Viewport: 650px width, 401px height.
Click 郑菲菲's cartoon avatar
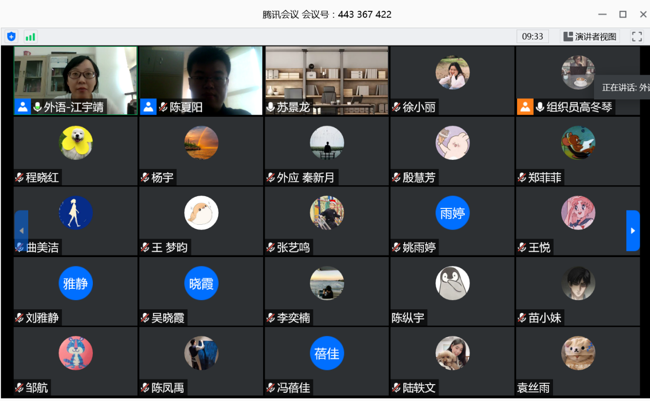pyautogui.click(x=578, y=143)
